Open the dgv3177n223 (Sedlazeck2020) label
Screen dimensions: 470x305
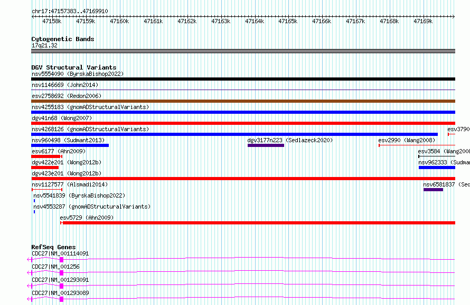point(290,140)
